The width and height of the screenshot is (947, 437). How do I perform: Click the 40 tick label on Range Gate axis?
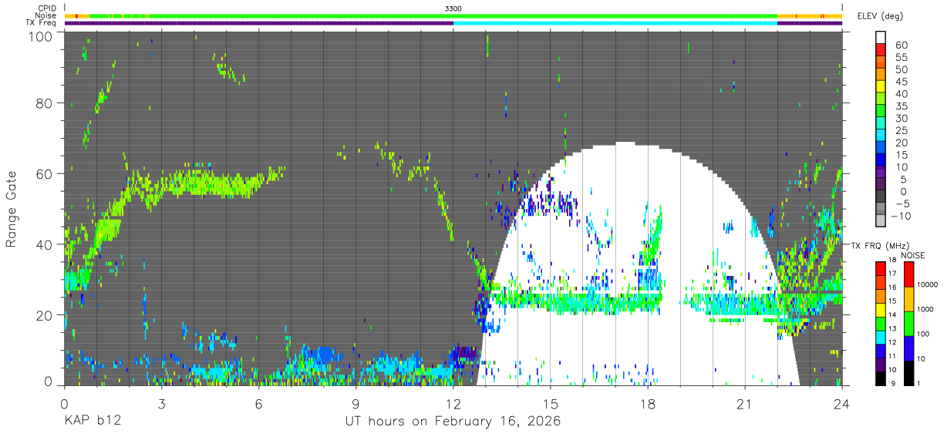43,244
